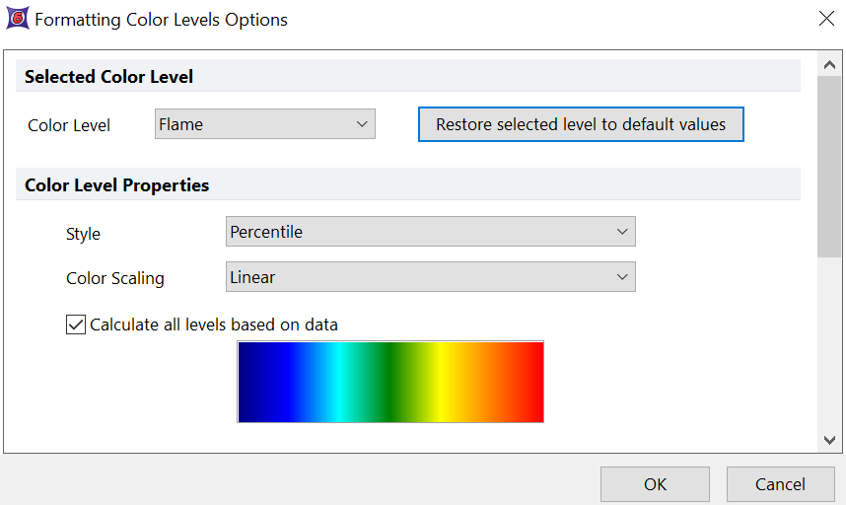Click the cyan band in the color gradient
Image resolution: width=846 pixels, height=505 pixels.
point(337,382)
